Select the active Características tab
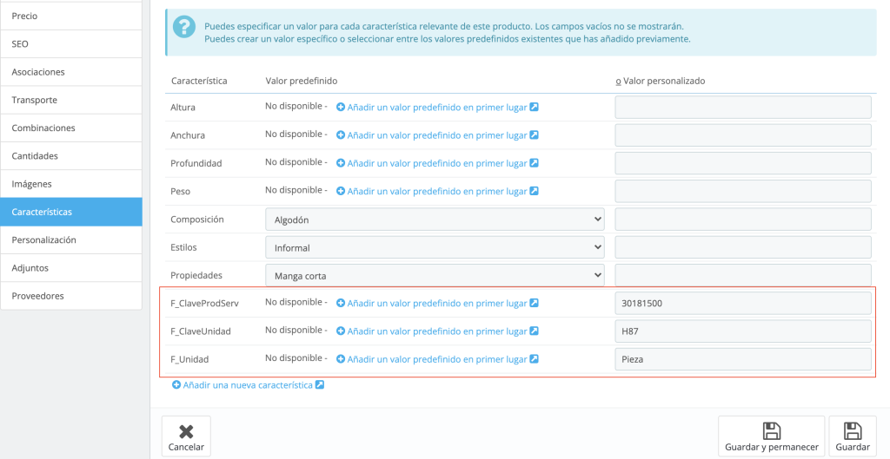The width and height of the screenshot is (890, 459). click(71, 212)
